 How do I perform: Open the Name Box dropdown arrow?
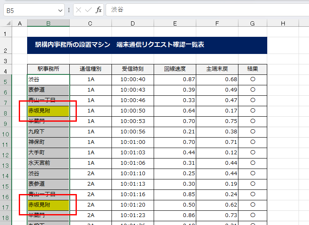[x=60, y=10]
